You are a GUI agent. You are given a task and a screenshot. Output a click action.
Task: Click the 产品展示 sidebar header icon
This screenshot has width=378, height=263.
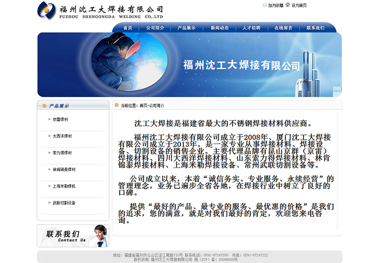pos(44,106)
